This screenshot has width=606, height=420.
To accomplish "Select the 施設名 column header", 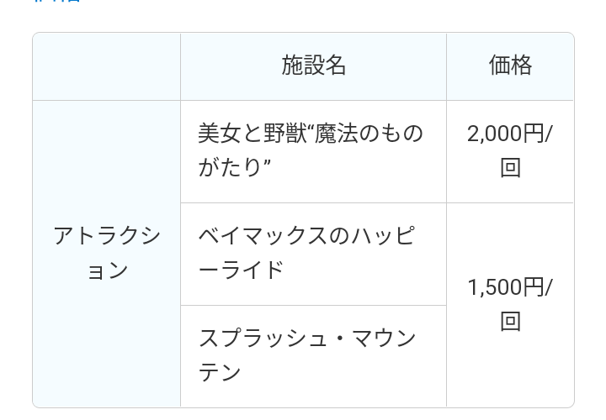I will 313,66.
